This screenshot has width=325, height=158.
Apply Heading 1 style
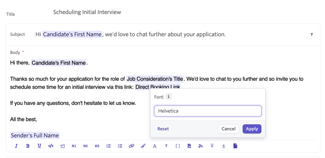point(74,146)
